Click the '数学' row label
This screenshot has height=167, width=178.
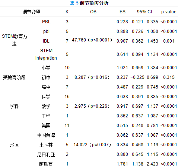[46, 106]
